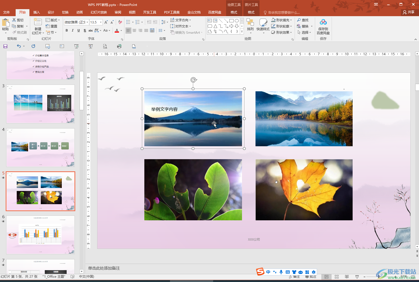
Task: Click the Paste (粘贴) clipboard icon
Action: (x=5, y=22)
